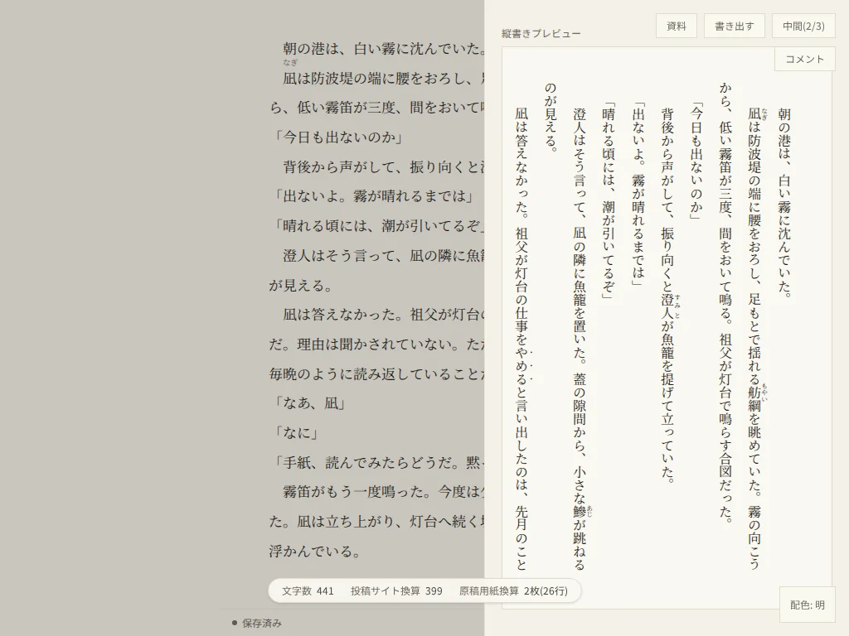Click editor line starting 澄人はそう言って
The width and height of the screenshot is (849, 636).
point(383,255)
